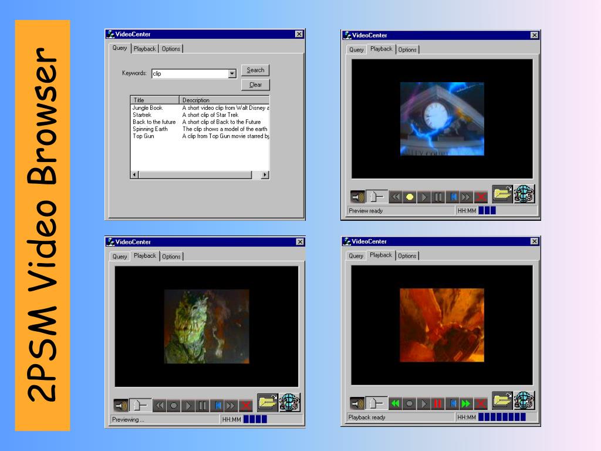Click the volume slider in the Previewing window
The image size is (601, 451).
coord(140,405)
